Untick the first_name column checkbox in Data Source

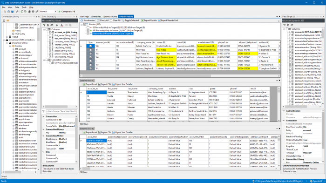[x=50, y=35]
